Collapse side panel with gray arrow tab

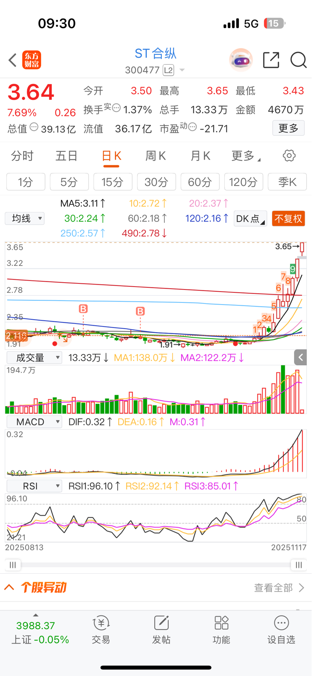[300, 357]
